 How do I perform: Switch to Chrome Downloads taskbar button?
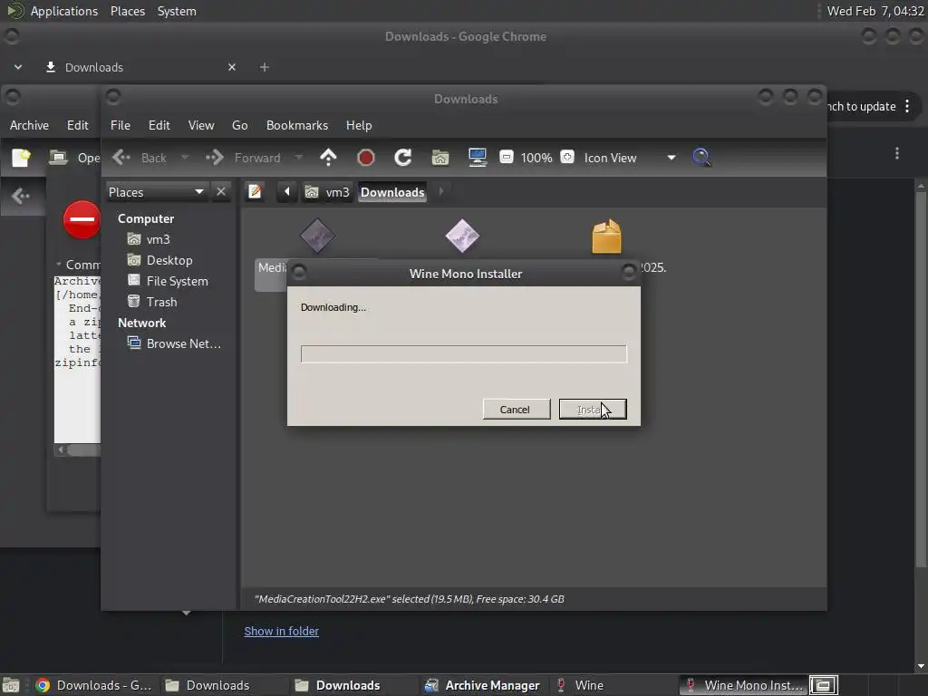pyautogui.click(x=93, y=685)
